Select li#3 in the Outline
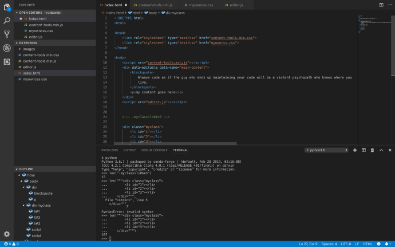 (37, 224)
